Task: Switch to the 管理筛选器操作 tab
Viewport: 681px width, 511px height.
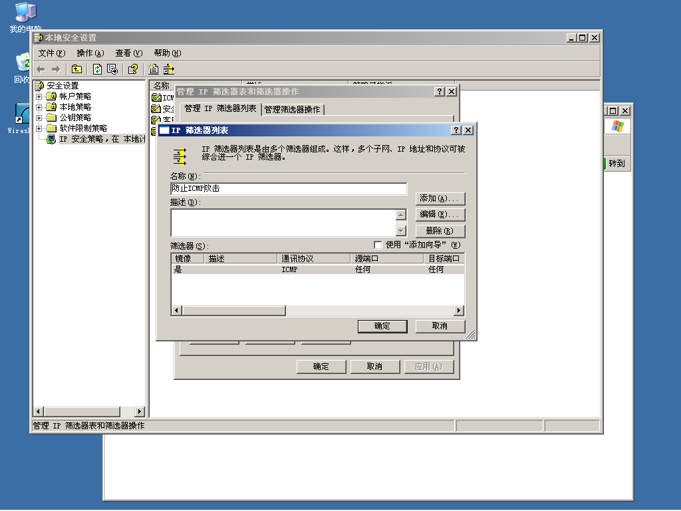Action: click(x=293, y=110)
